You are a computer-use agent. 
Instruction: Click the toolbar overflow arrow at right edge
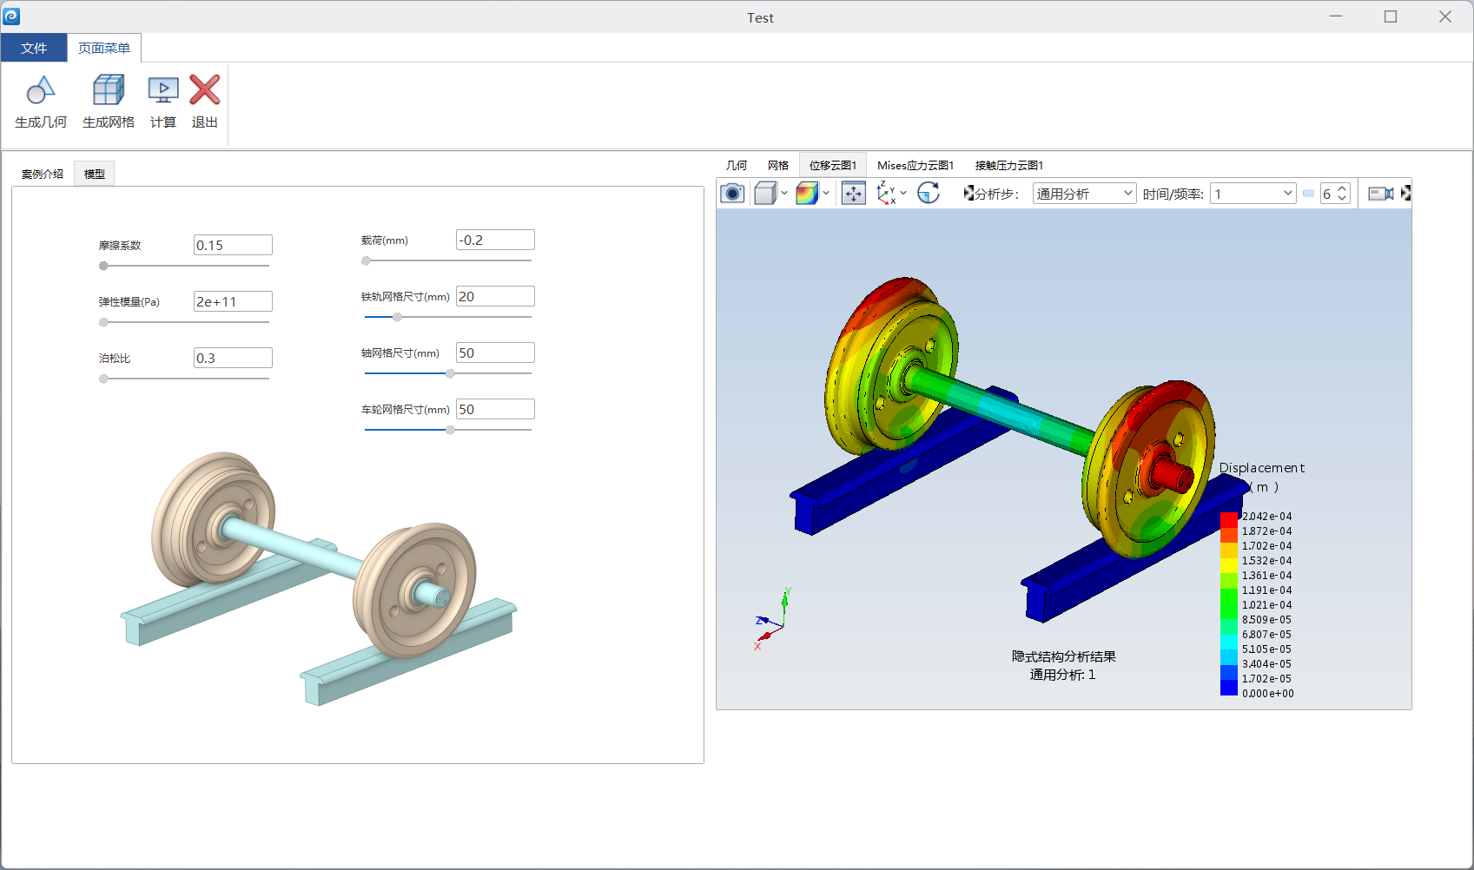(1405, 193)
